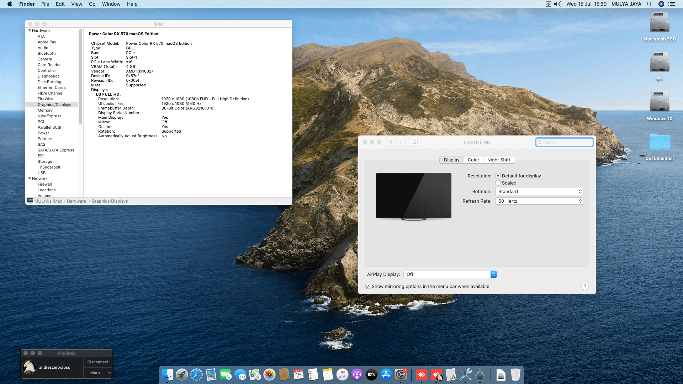Viewport: 683px width, 384px height.
Task: Click the display preview thumbnail
Action: coord(414,196)
